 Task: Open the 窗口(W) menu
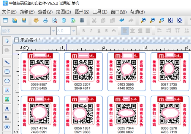pyautogui.click(x=119, y=12)
